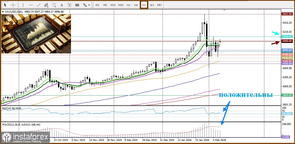
Task: Click the 23 Jan 2026 date label
Action: pyautogui.click(x=203, y=140)
